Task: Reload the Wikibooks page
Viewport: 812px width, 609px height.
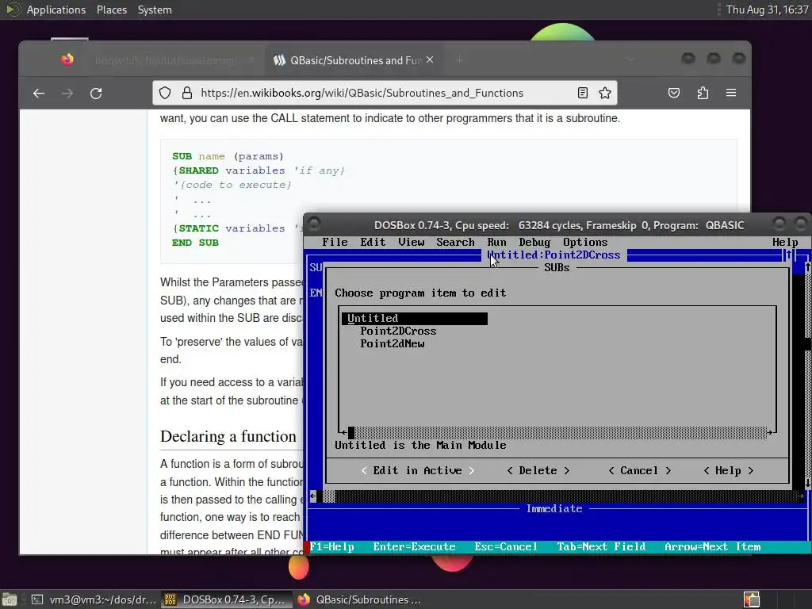Action: (96, 94)
